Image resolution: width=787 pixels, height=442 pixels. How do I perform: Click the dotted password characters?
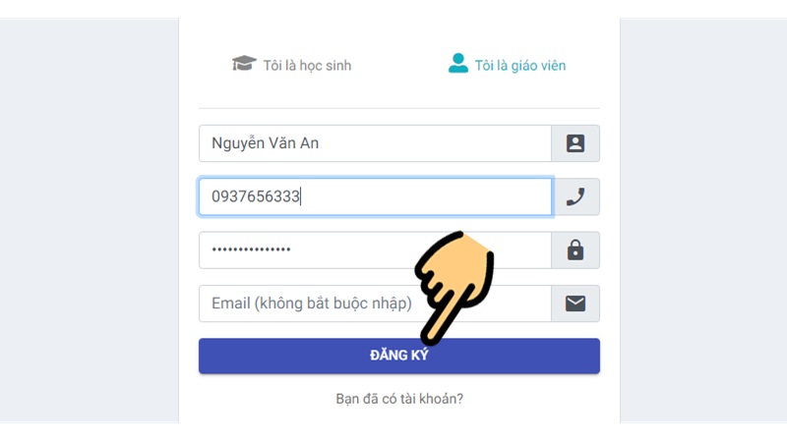point(251,249)
